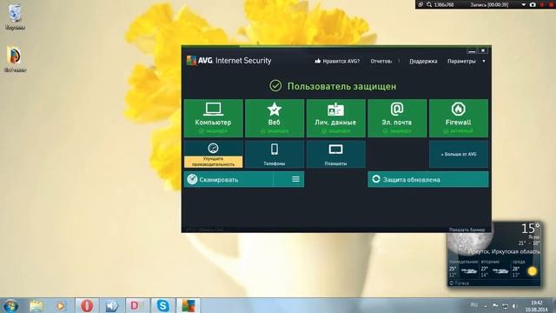Open the Firewall tile
This screenshot has height=313, width=556.
pos(459,118)
